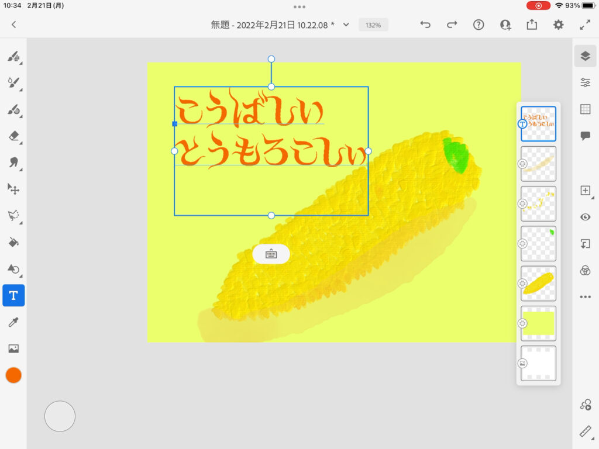
Task: Select the Paint Bucket fill tool
Action: click(x=13, y=242)
